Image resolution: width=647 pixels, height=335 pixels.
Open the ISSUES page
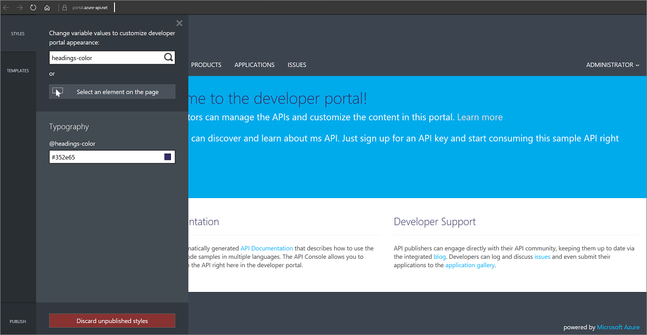pos(297,64)
